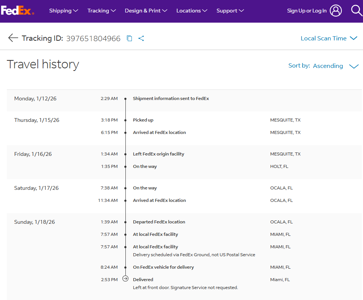Image resolution: width=363 pixels, height=300 pixels.
Task: Click the Travel history heading
Action: click(x=43, y=64)
